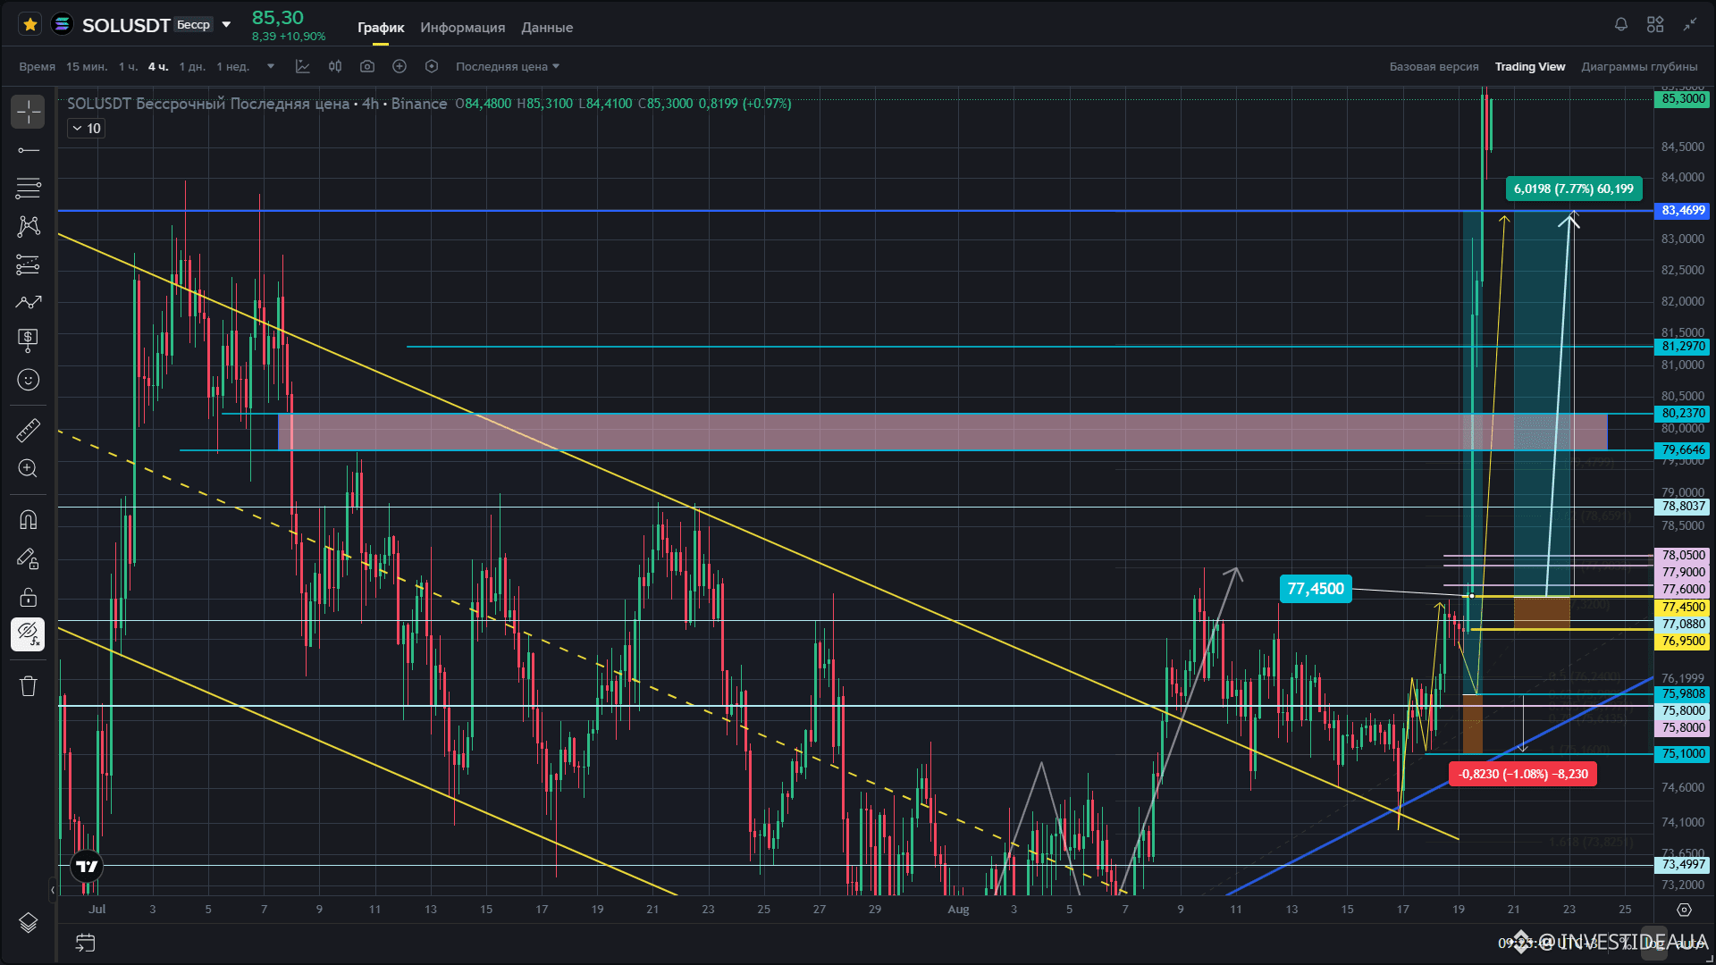Click the green 6,0198 (7.77%) profit label

(x=1573, y=189)
